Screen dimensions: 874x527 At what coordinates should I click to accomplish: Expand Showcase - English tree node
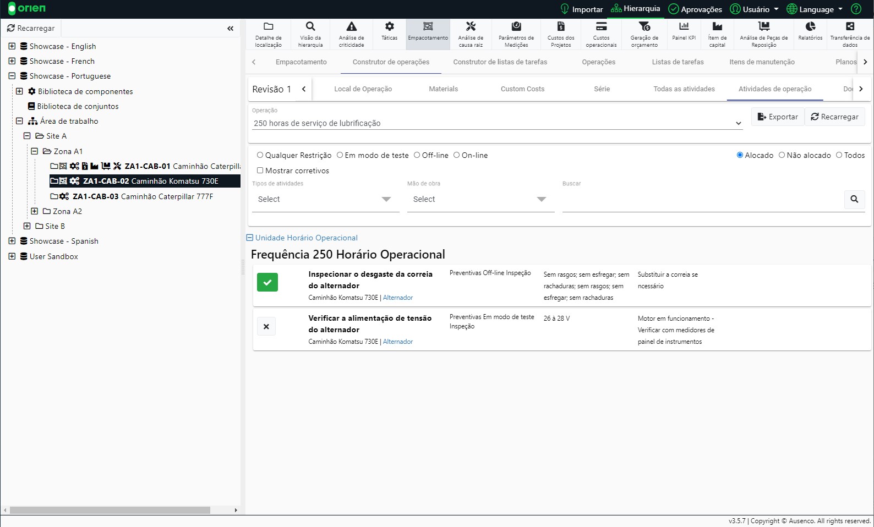coord(12,46)
